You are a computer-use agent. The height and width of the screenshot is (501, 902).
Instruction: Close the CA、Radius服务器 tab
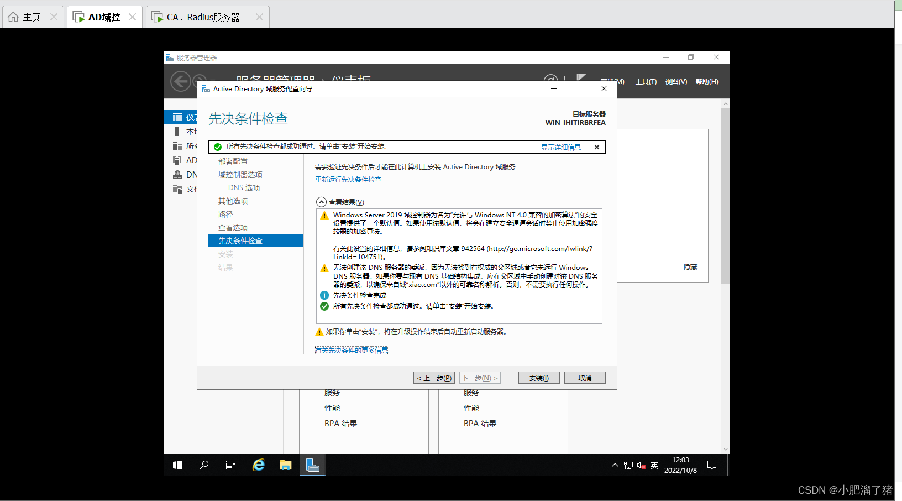[x=259, y=17]
